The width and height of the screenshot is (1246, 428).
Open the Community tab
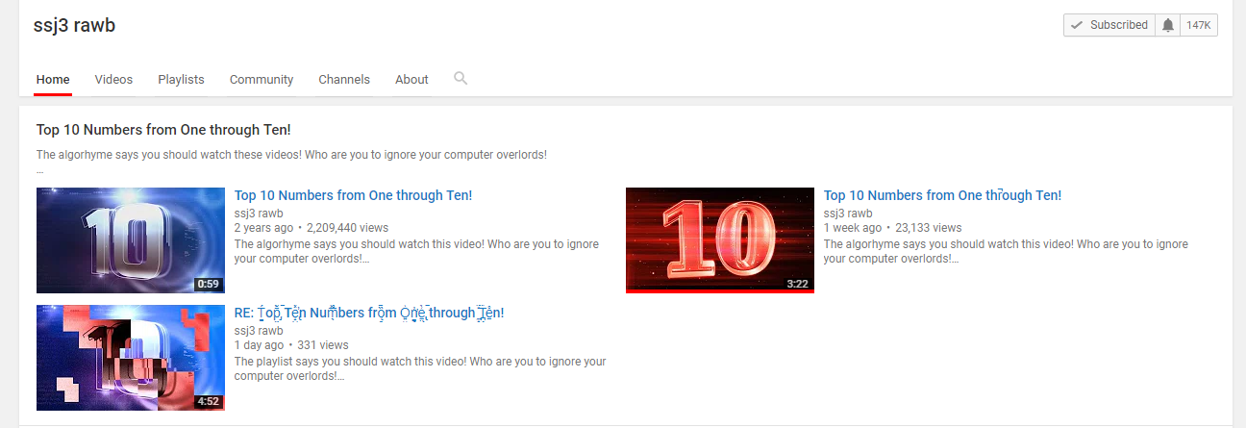coord(262,80)
